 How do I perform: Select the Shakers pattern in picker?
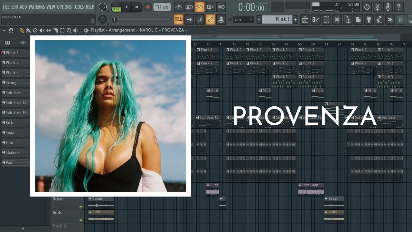15,152
